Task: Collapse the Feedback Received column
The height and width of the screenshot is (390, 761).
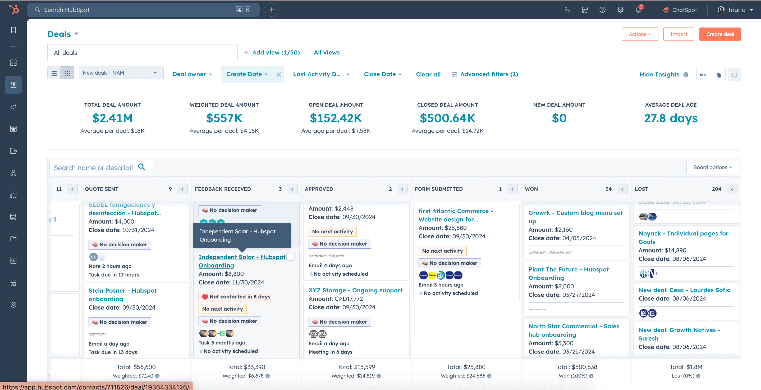Action: click(292, 189)
